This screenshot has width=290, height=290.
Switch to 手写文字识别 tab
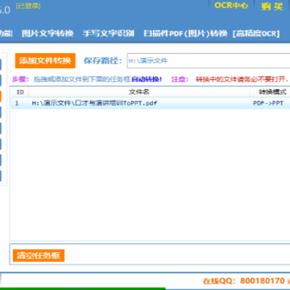click(x=109, y=34)
